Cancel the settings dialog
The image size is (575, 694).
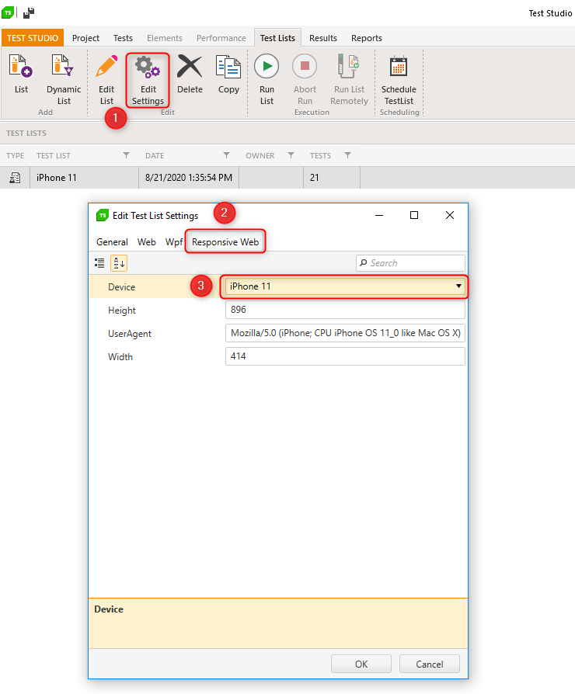pos(429,664)
